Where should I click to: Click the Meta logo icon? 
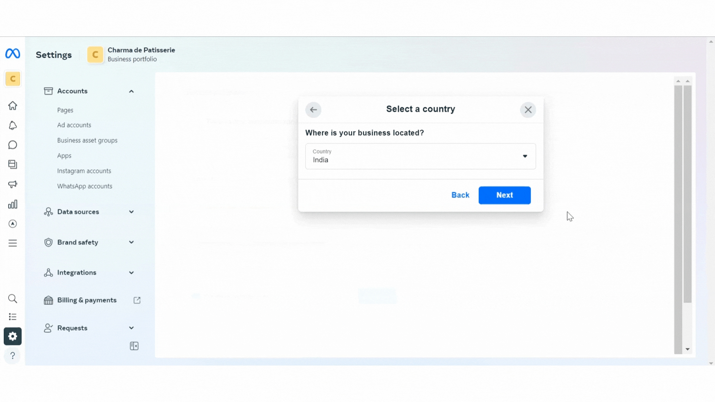(x=13, y=54)
